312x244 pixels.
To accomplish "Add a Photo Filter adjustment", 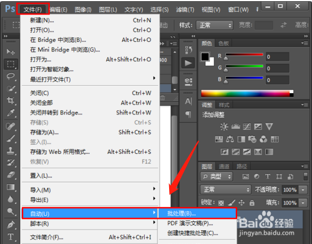I will point(252,139).
